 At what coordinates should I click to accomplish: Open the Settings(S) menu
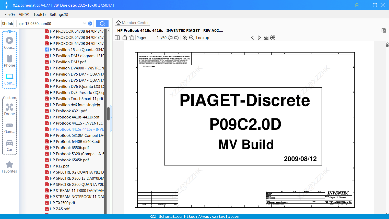[59, 15]
